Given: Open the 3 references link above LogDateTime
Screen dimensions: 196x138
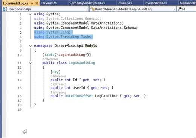Looking at the screenshot, I should pyautogui.click(x=58, y=92).
